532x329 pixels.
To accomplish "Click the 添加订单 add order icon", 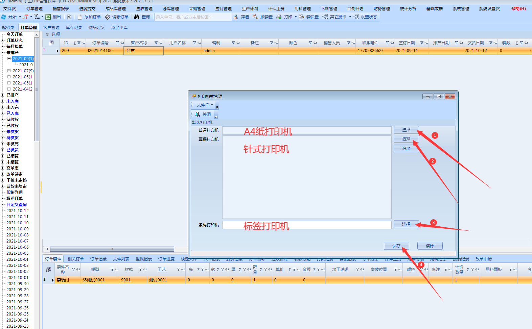I will (x=80, y=17).
